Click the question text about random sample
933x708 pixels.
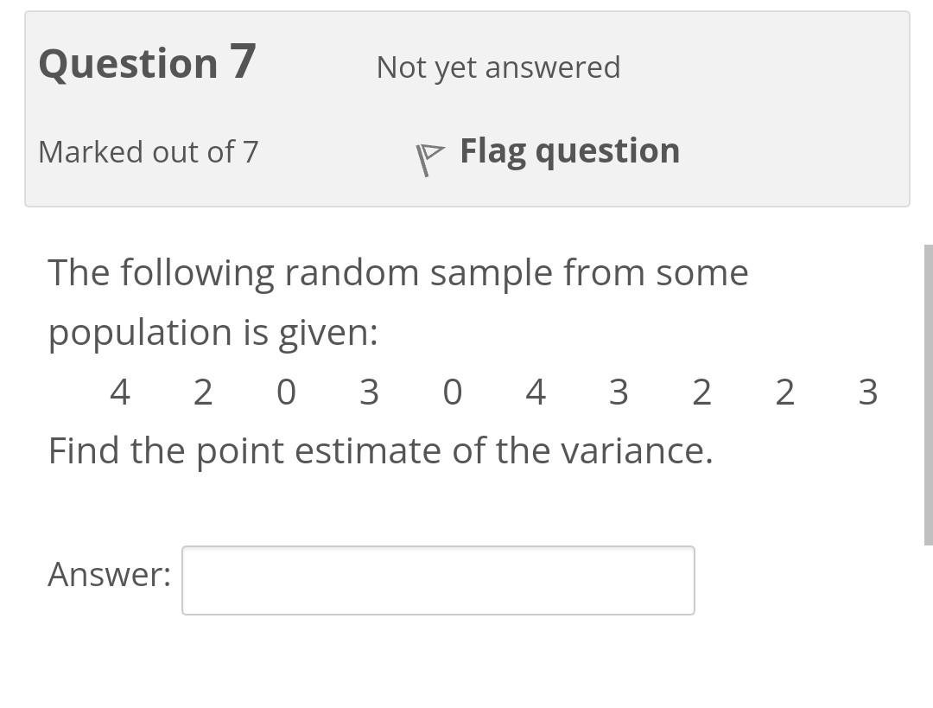397,272
